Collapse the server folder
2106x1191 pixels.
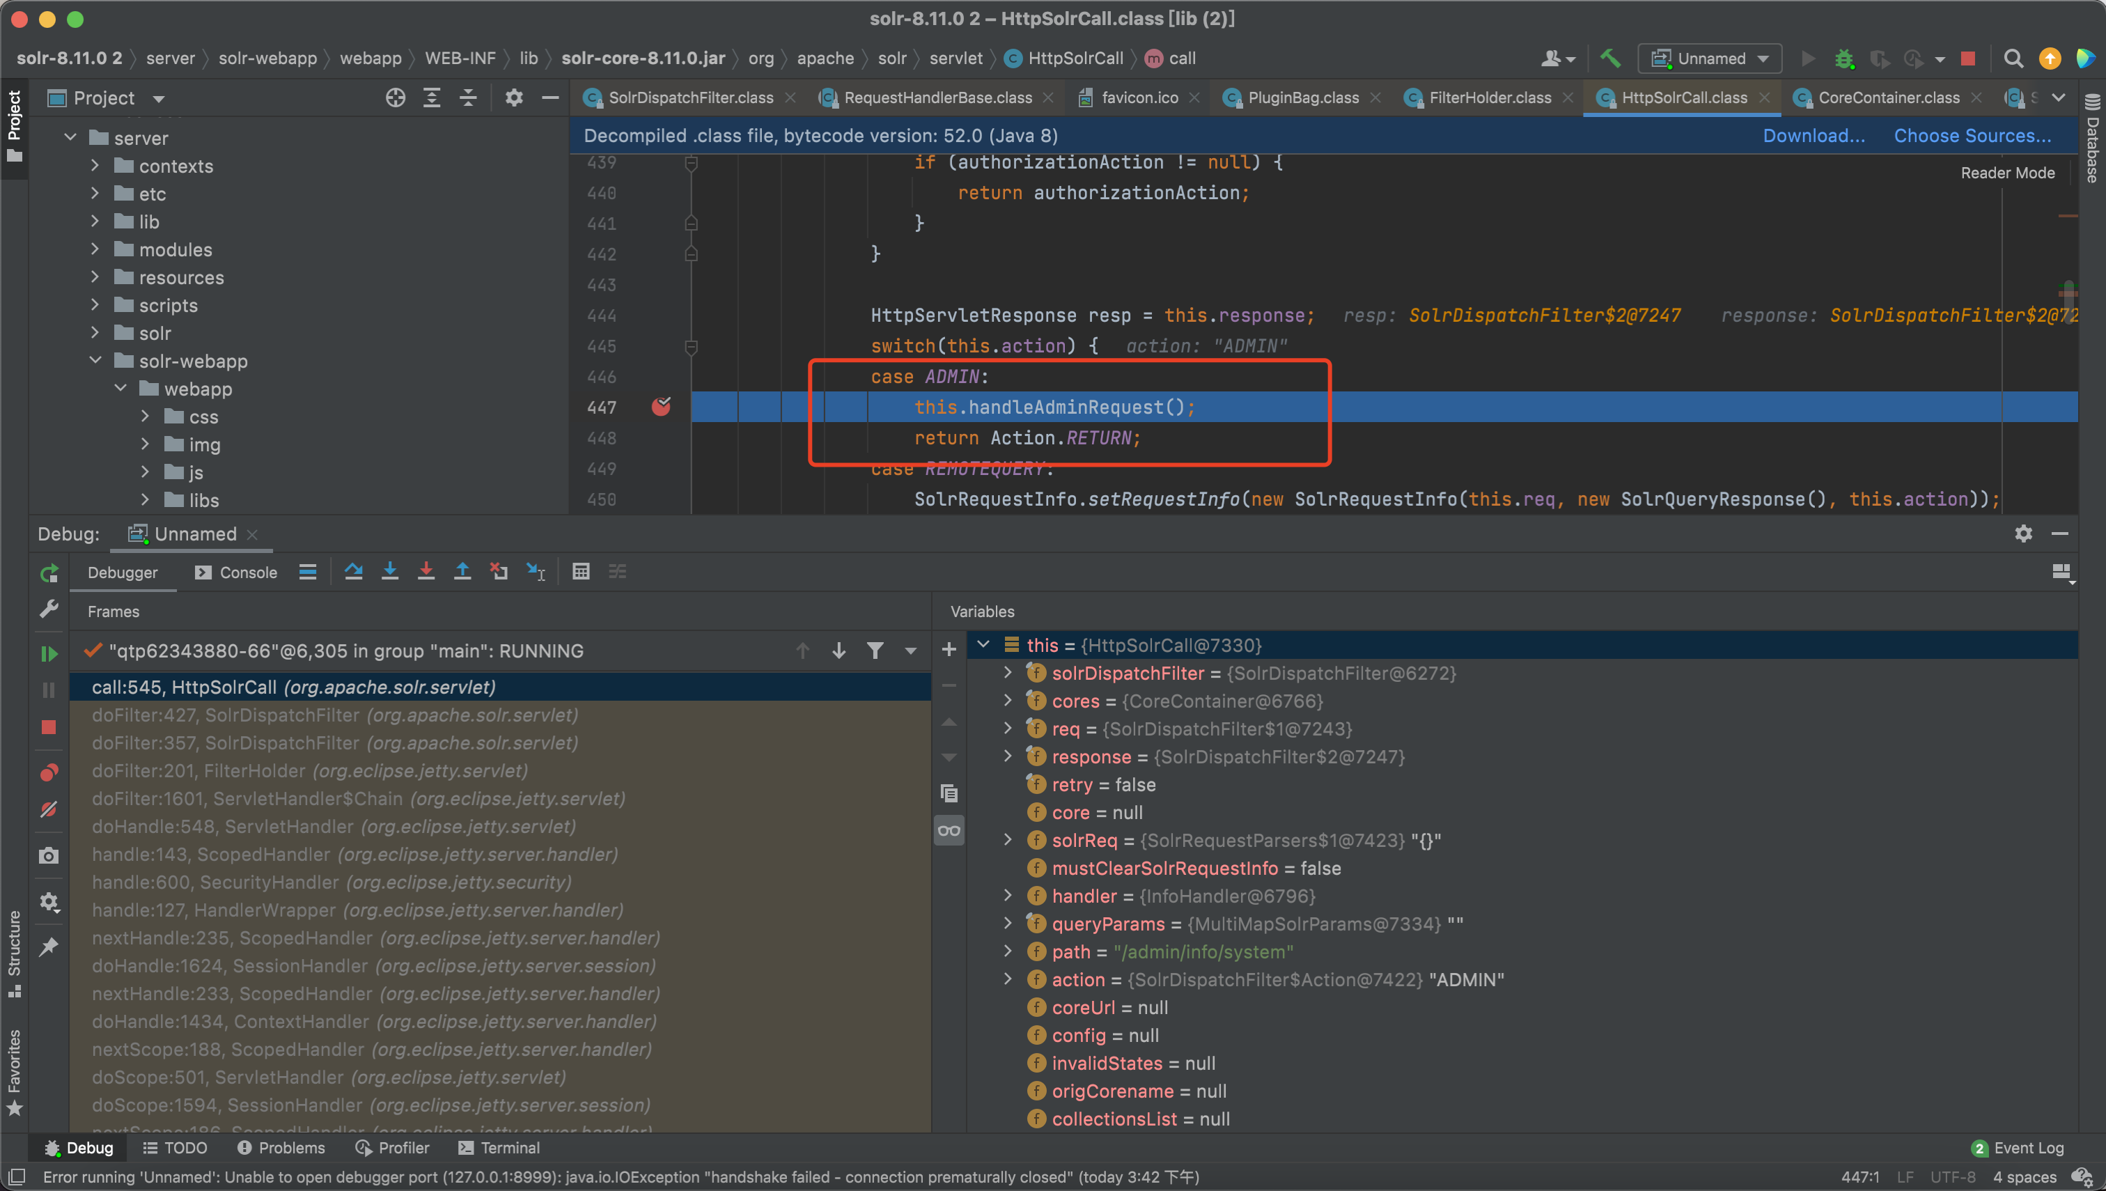pyautogui.click(x=71, y=137)
